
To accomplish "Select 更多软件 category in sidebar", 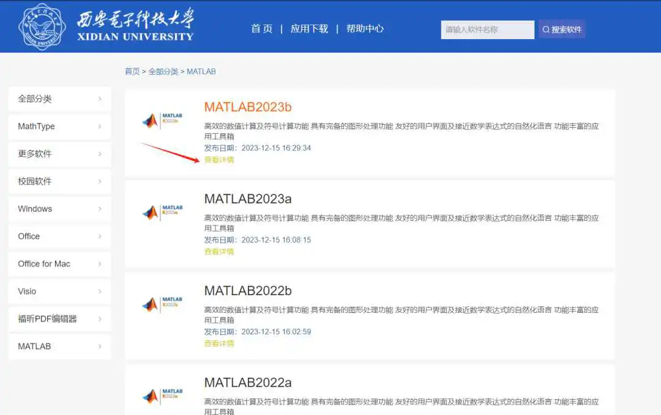I will pos(59,153).
